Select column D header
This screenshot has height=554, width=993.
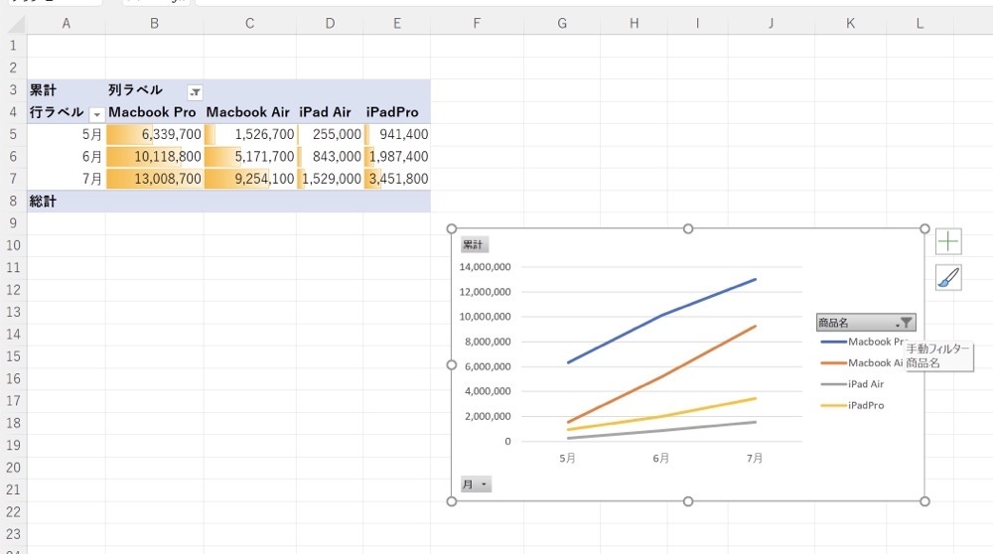[x=330, y=24]
